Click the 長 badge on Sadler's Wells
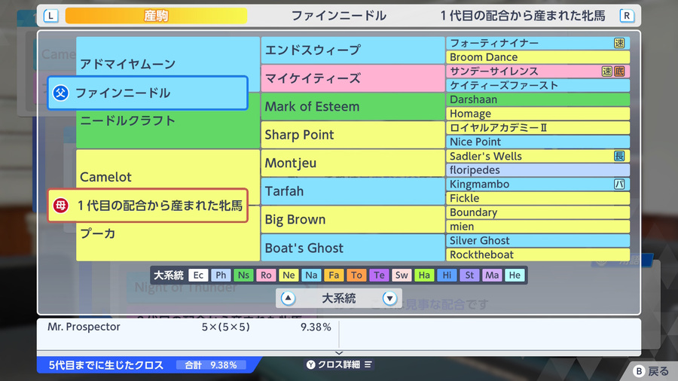The height and width of the screenshot is (381, 678). pos(619,156)
